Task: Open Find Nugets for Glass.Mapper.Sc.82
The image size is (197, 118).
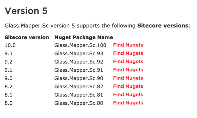Action: [x=128, y=86]
